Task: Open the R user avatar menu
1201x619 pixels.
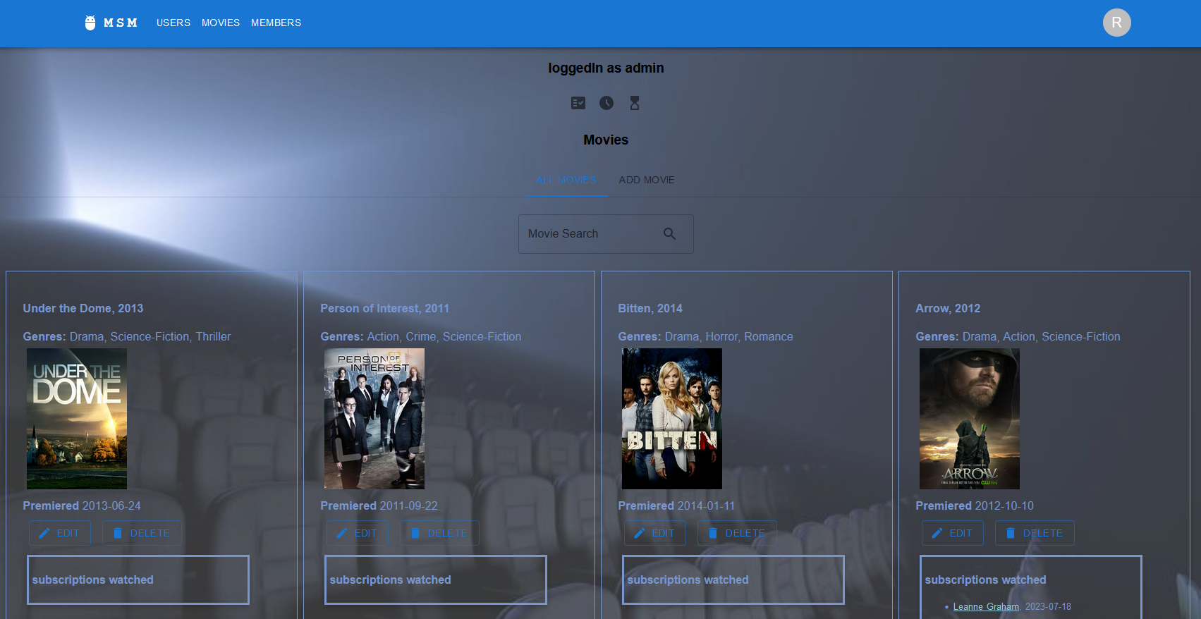Action: (x=1116, y=23)
